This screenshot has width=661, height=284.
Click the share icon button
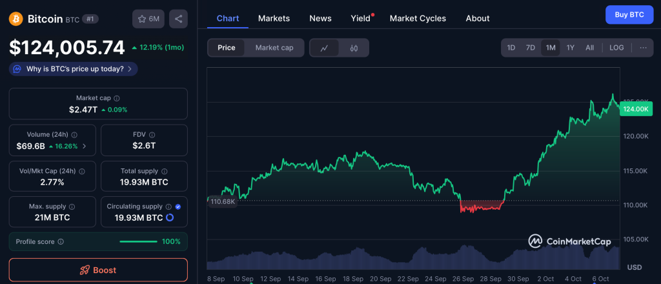point(178,19)
